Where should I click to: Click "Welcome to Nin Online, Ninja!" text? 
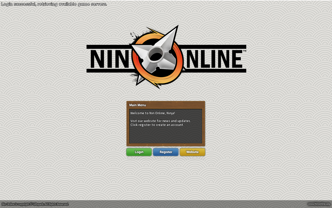(x=152, y=113)
